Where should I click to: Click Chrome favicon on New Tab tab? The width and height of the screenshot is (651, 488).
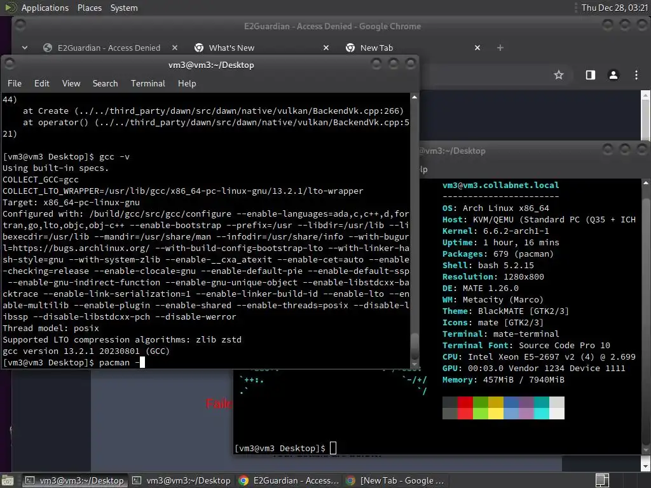click(x=350, y=48)
